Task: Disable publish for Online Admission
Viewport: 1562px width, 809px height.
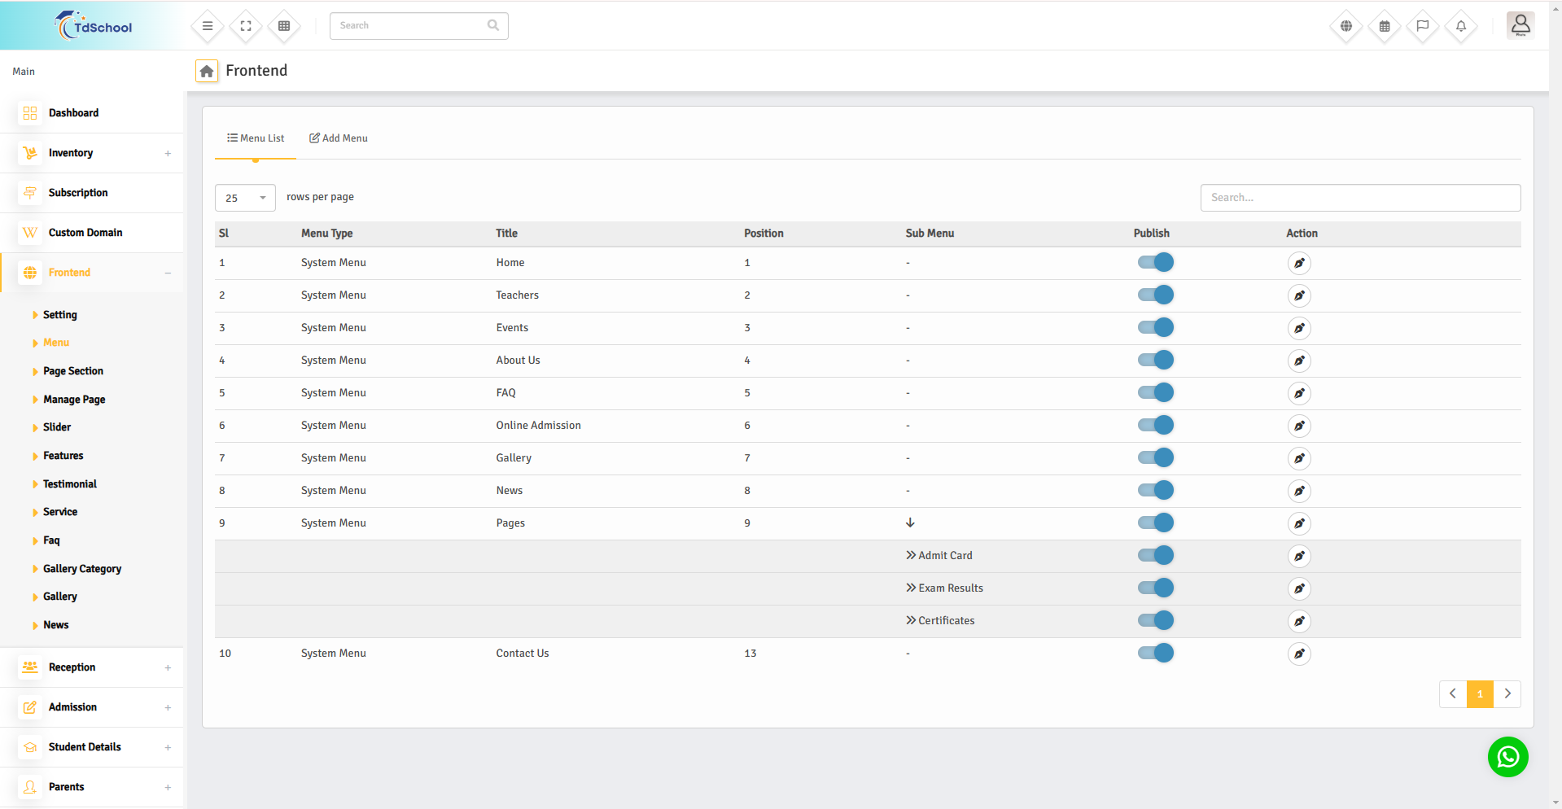Action: point(1155,426)
